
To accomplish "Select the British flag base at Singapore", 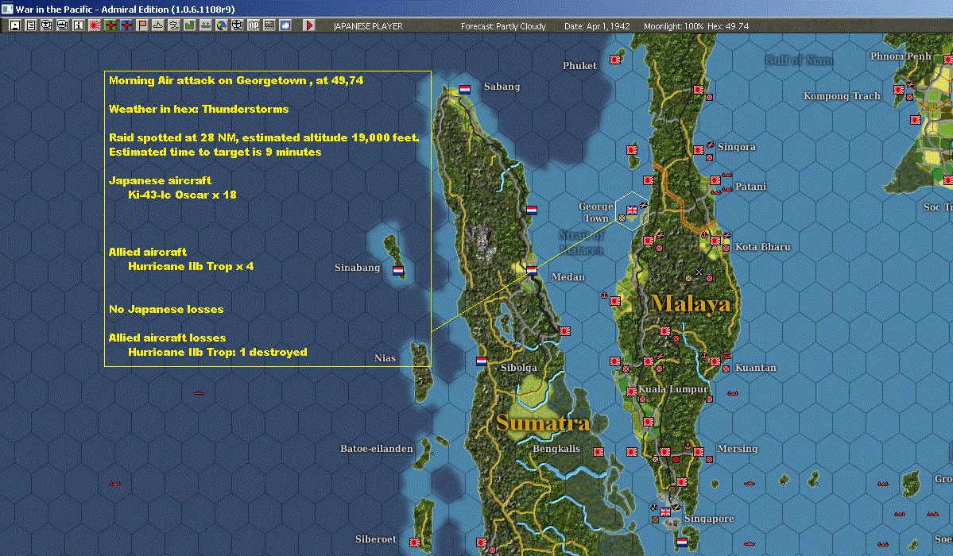I will coord(665,512).
